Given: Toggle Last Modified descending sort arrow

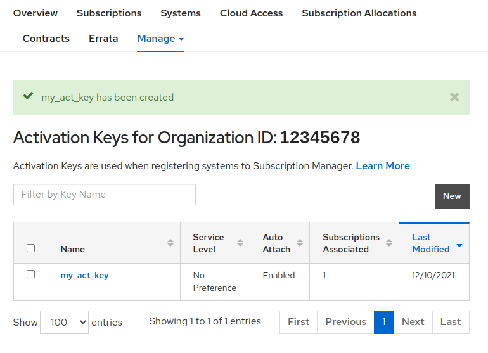Looking at the screenshot, I should click(x=459, y=245).
